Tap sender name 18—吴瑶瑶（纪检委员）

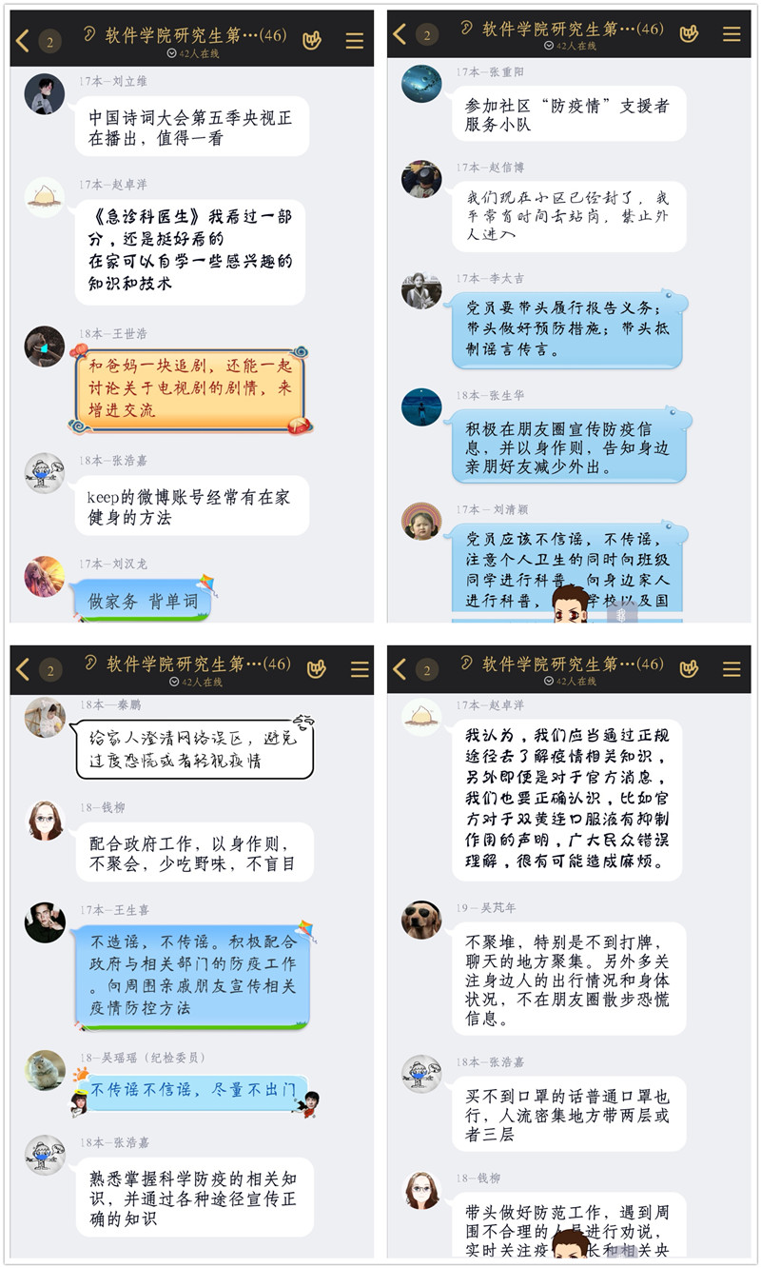click(144, 1058)
